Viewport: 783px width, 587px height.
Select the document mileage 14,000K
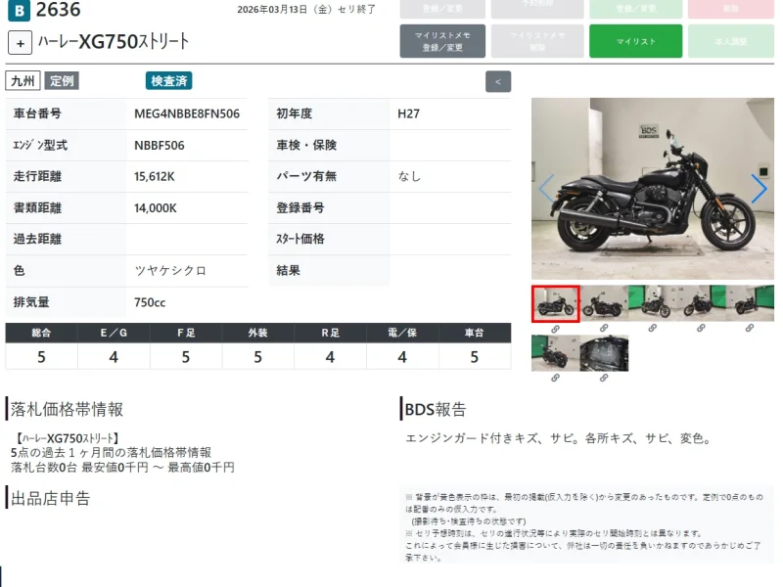tap(156, 208)
